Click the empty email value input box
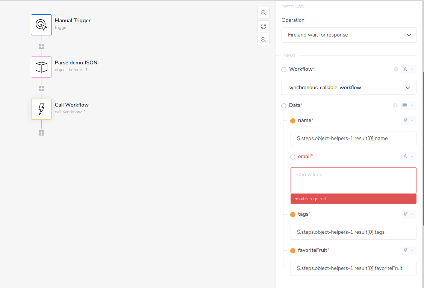This screenshot has width=424, height=288. coord(353,180)
